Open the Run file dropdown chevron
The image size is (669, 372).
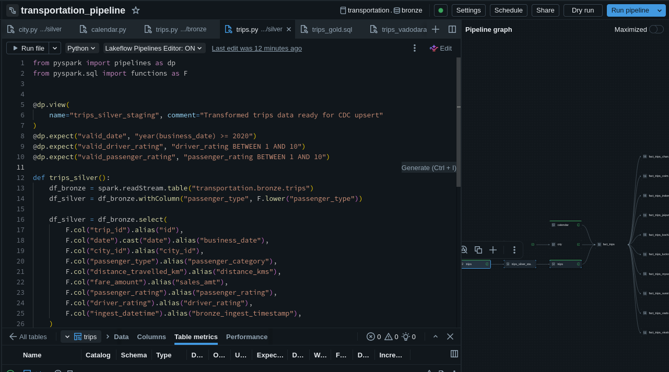[x=54, y=48]
